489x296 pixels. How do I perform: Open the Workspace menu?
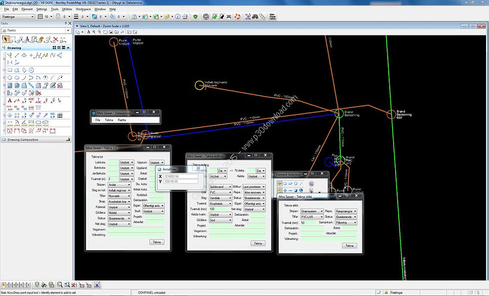(83, 9)
